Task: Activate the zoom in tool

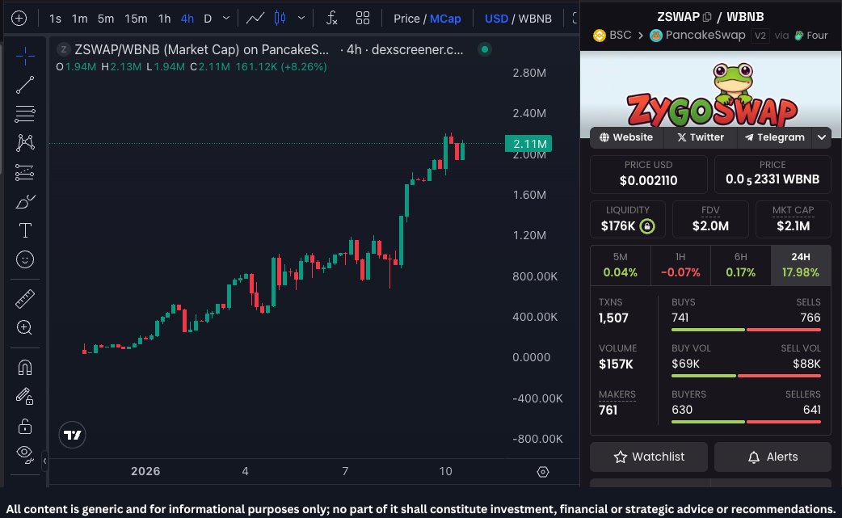Action: (25, 327)
